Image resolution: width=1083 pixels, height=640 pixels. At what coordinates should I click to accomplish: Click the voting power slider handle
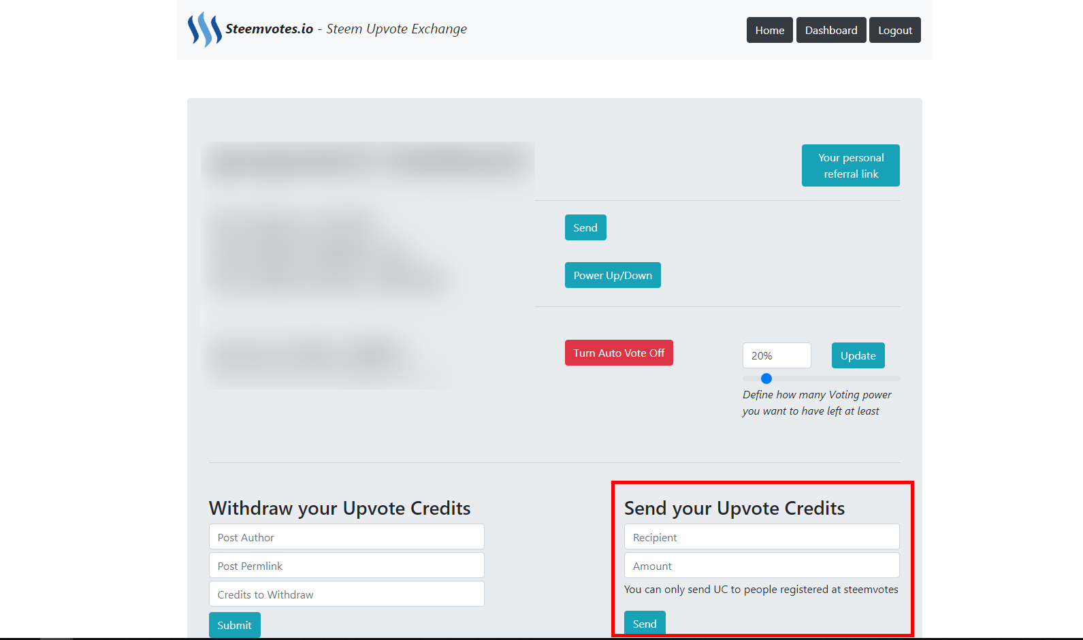click(766, 379)
